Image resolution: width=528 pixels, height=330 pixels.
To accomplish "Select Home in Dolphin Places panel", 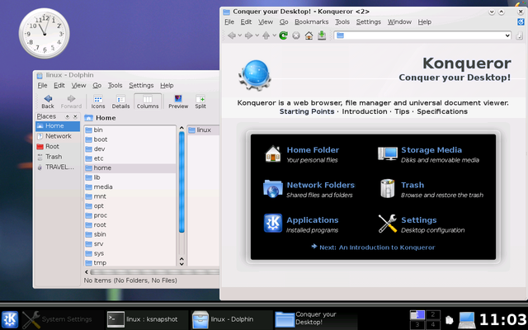I will pos(58,126).
